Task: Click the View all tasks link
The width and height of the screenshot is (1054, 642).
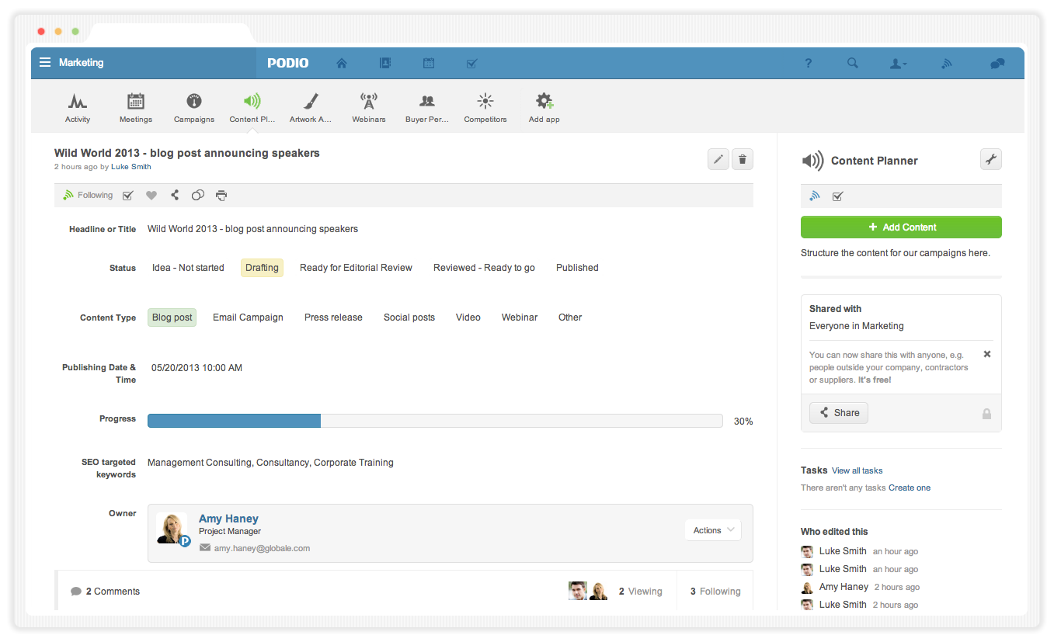Action: click(x=857, y=470)
